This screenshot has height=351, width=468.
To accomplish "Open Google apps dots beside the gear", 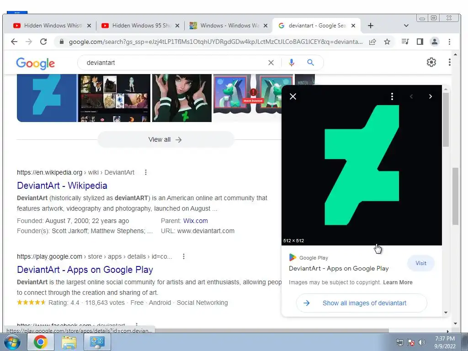I will (x=450, y=62).
